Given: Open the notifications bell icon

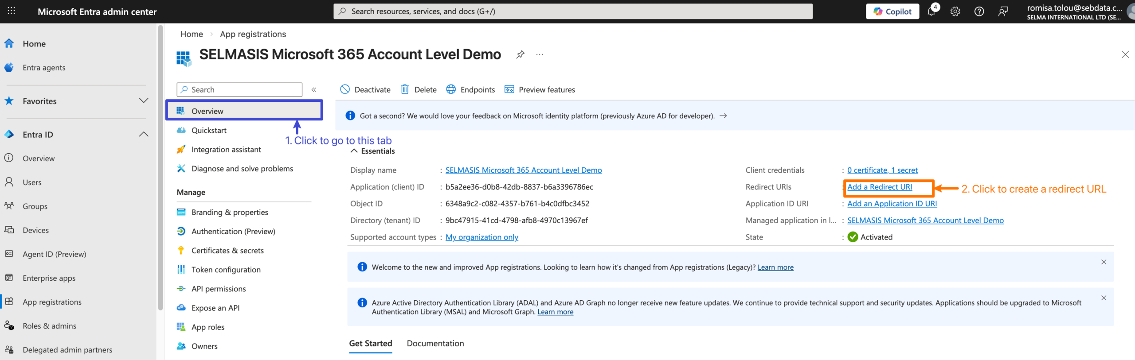Looking at the screenshot, I should coord(931,12).
